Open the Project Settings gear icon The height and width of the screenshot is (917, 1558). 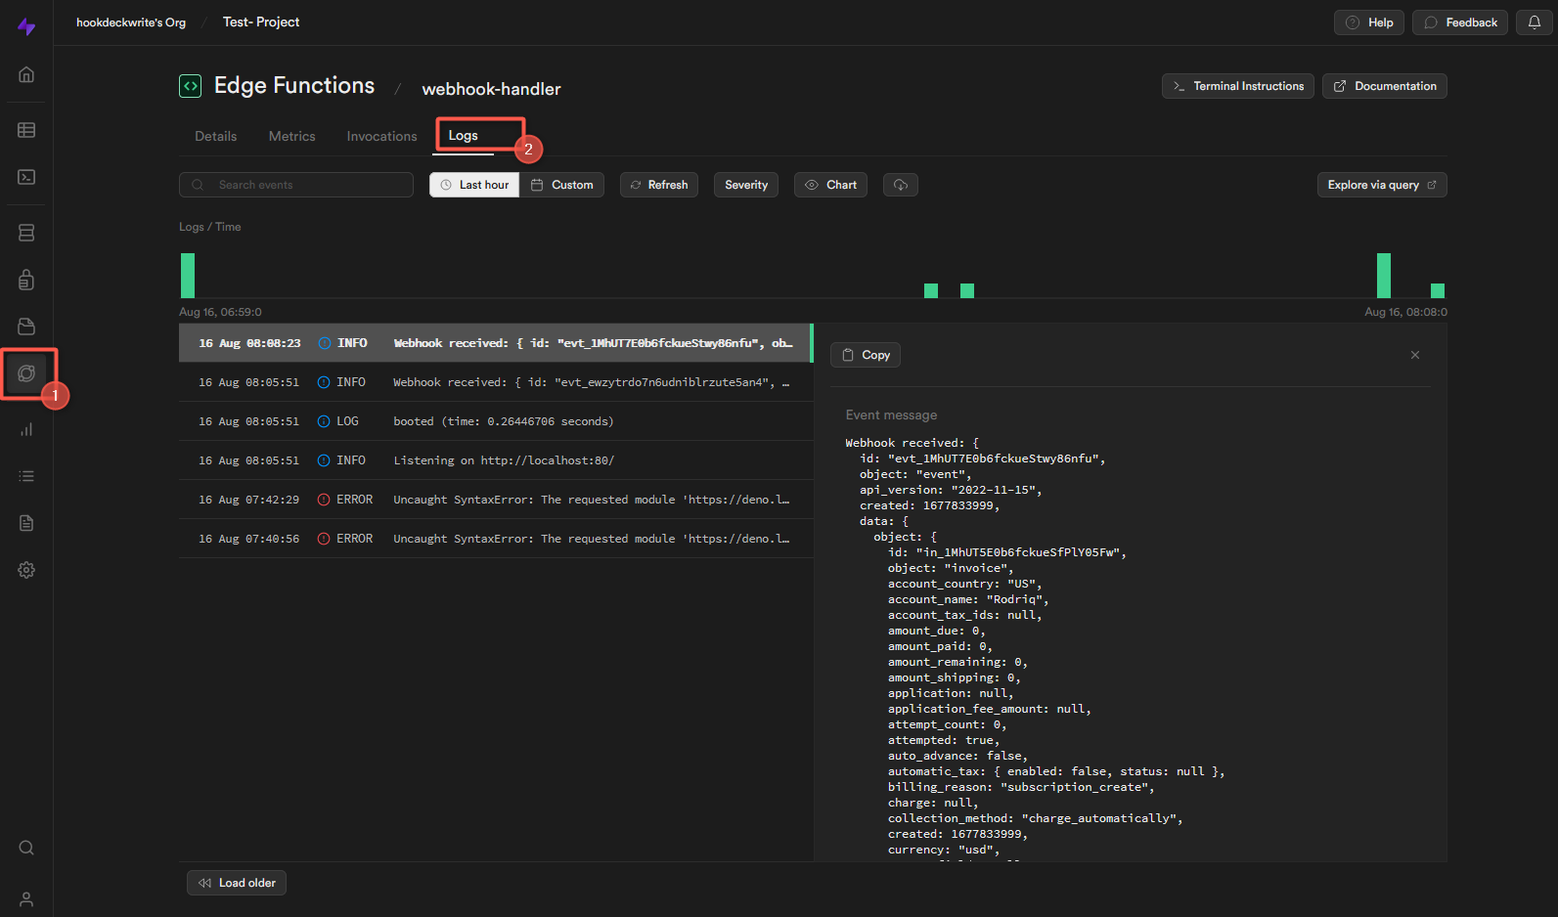26,570
